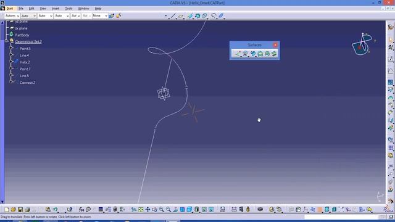395x222 pixels.
Task: Open the View menu
Action: click(43, 9)
